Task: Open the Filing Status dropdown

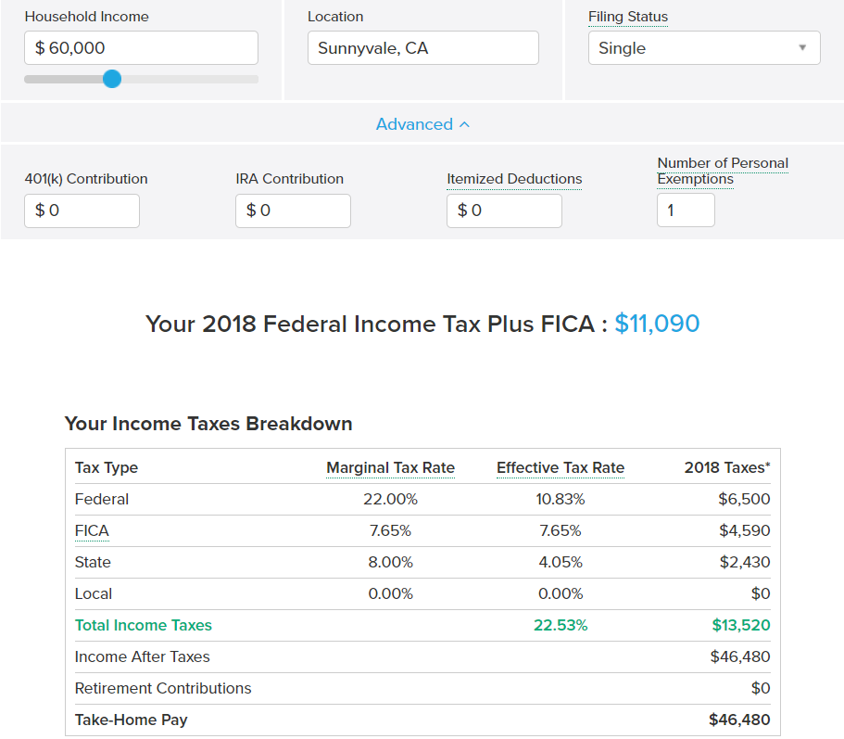Action: click(x=703, y=48)
